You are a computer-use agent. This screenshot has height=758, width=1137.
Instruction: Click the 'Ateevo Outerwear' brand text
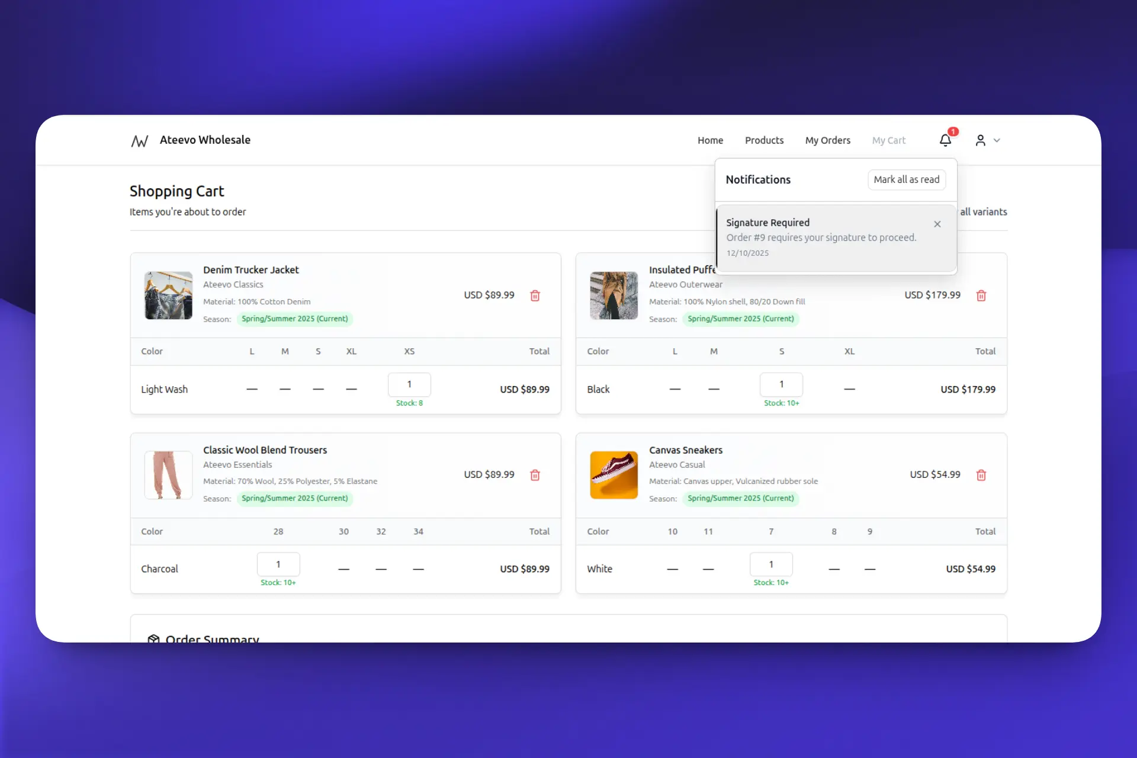(686, 284)
